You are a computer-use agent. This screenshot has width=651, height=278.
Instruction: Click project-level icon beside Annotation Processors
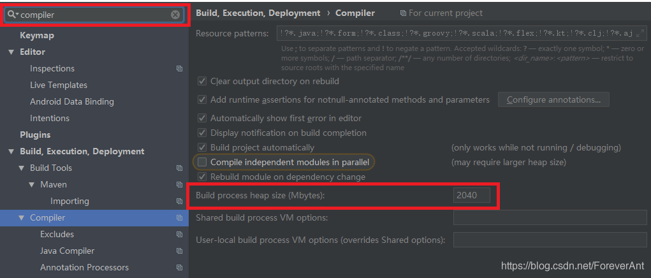179,268
